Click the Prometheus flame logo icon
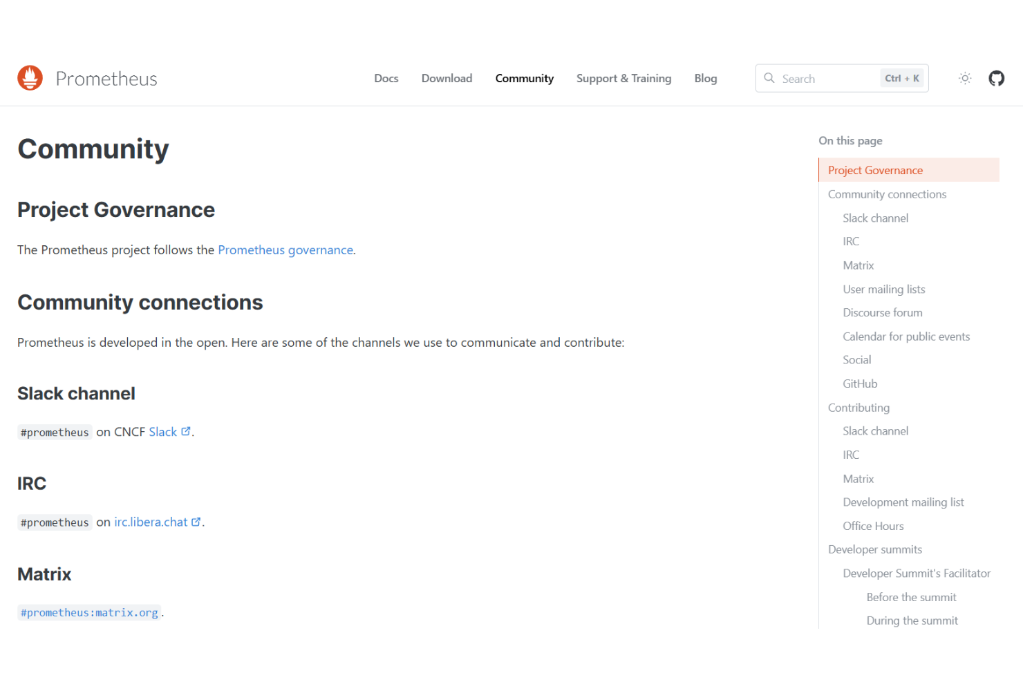Viewport: 1023px width, 682px height. [30, 78]
